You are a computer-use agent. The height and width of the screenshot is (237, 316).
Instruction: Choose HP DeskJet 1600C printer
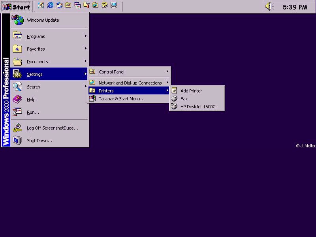pyautogui.click(x=197, y=107)
